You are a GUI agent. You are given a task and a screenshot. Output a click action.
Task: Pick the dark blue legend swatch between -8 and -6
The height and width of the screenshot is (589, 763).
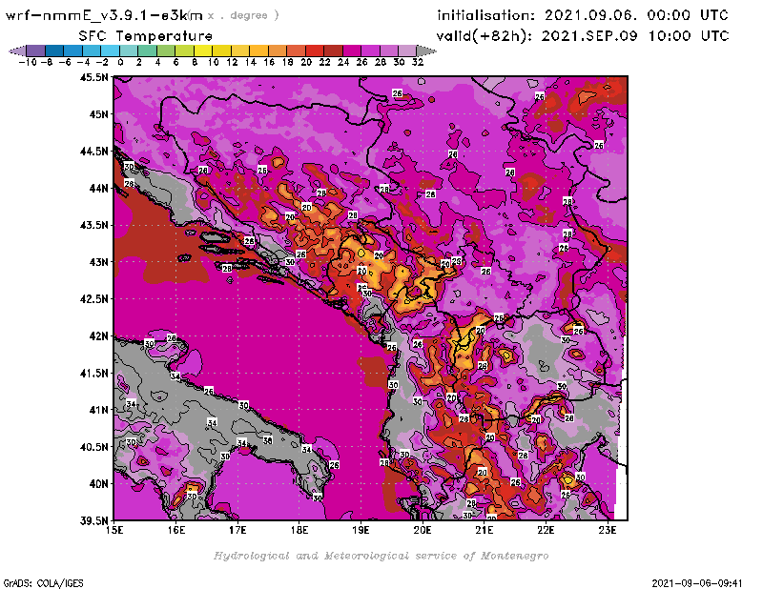click(54, 51)
